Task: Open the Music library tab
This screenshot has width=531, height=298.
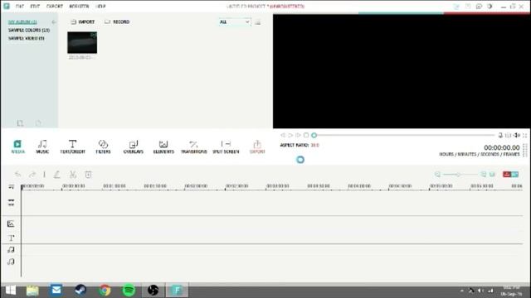Action: pyautogui.click(x=42, y=147)
